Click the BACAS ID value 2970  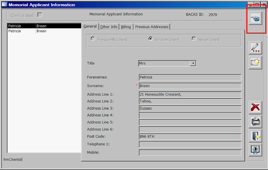(213, 15)
